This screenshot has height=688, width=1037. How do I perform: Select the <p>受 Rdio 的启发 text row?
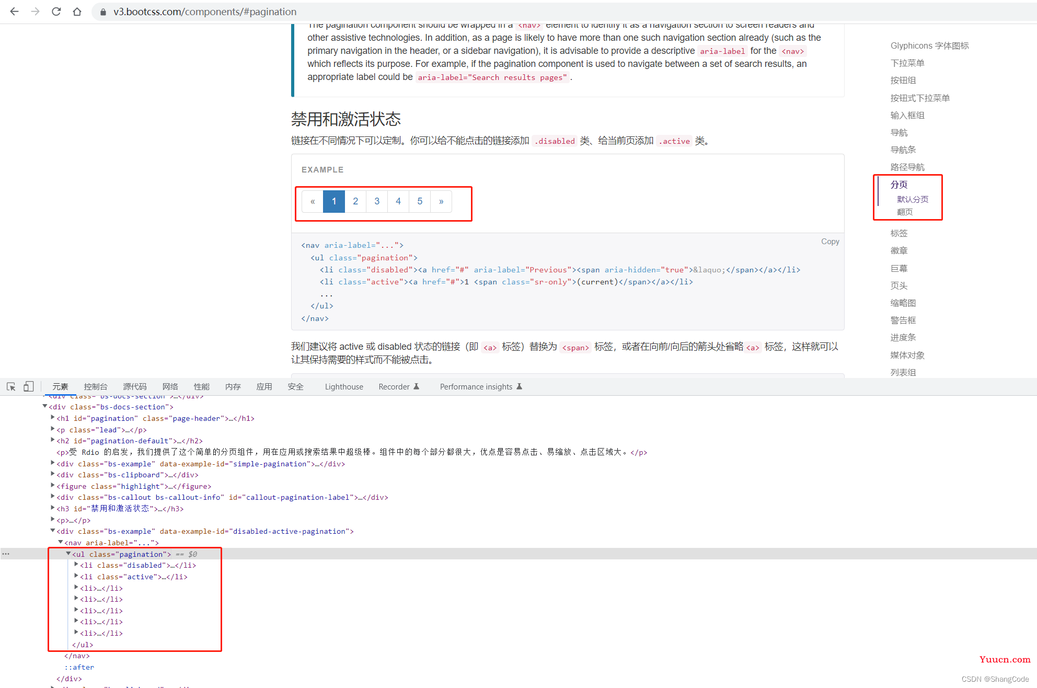coord(352,452)
